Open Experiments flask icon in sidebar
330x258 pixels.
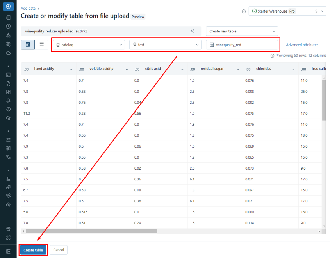click(x=8, y=179)
